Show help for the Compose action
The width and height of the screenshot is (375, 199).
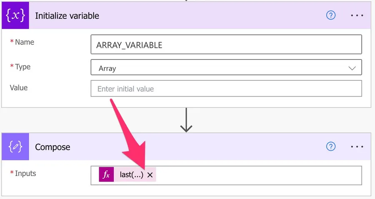tap(331, 147)
